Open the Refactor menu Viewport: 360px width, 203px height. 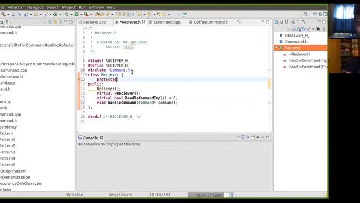pos(15,7)
